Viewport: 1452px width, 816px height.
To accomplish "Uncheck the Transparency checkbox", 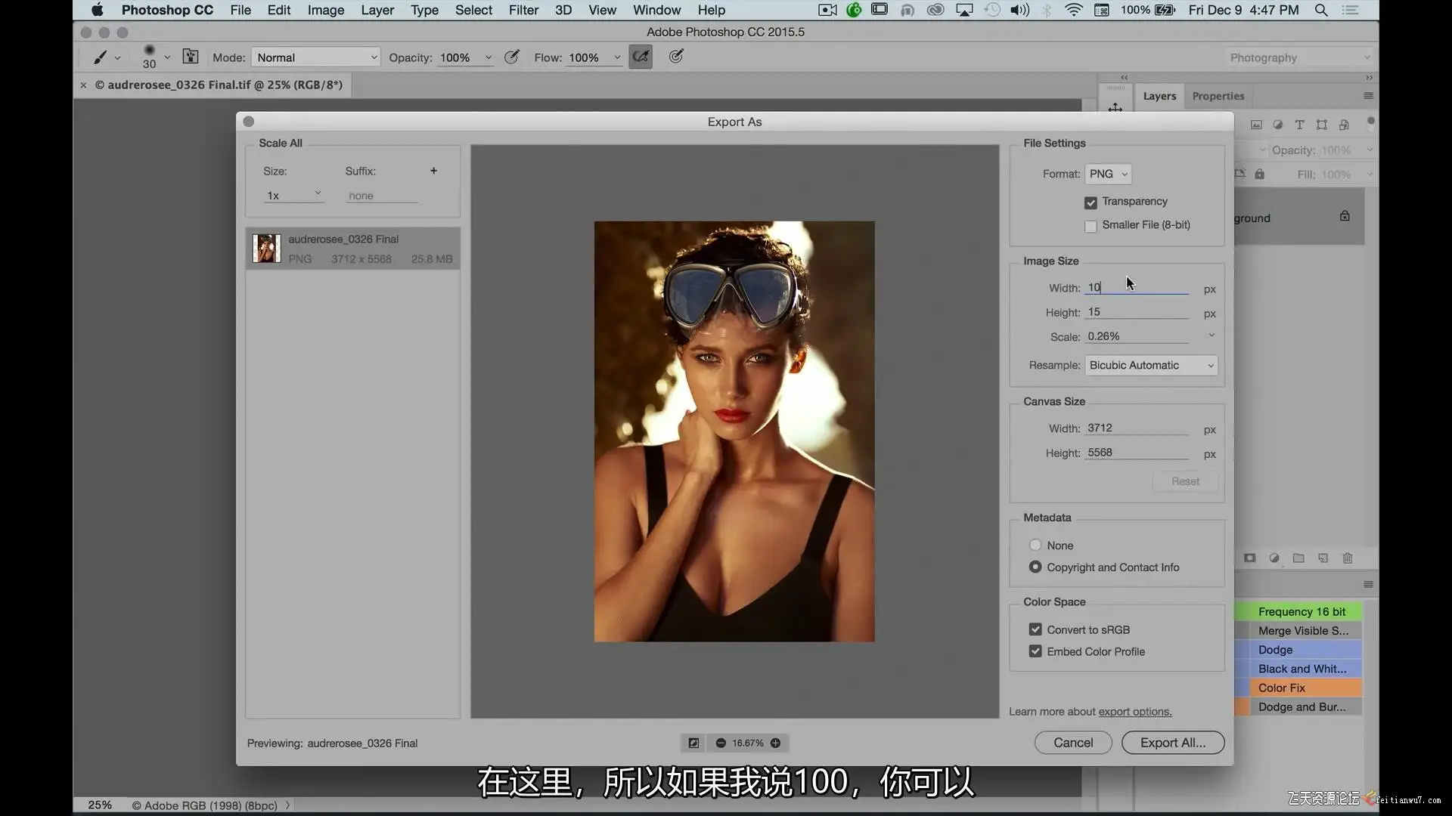I will 1090,202.
